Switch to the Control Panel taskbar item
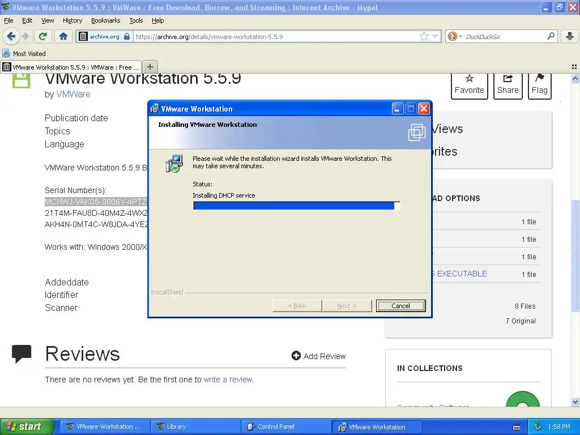 [x=286, y=427]
